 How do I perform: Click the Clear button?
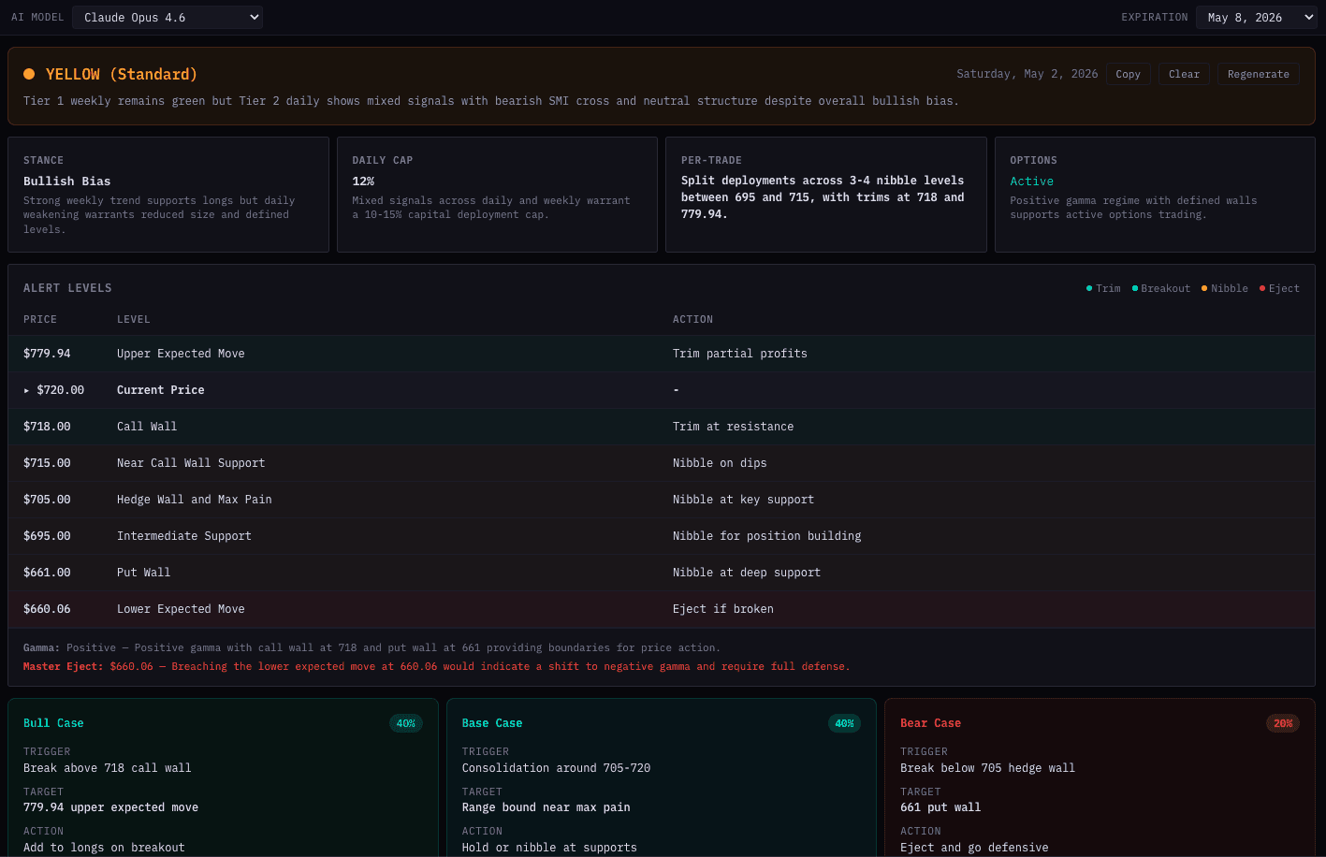pos(1184,74)
